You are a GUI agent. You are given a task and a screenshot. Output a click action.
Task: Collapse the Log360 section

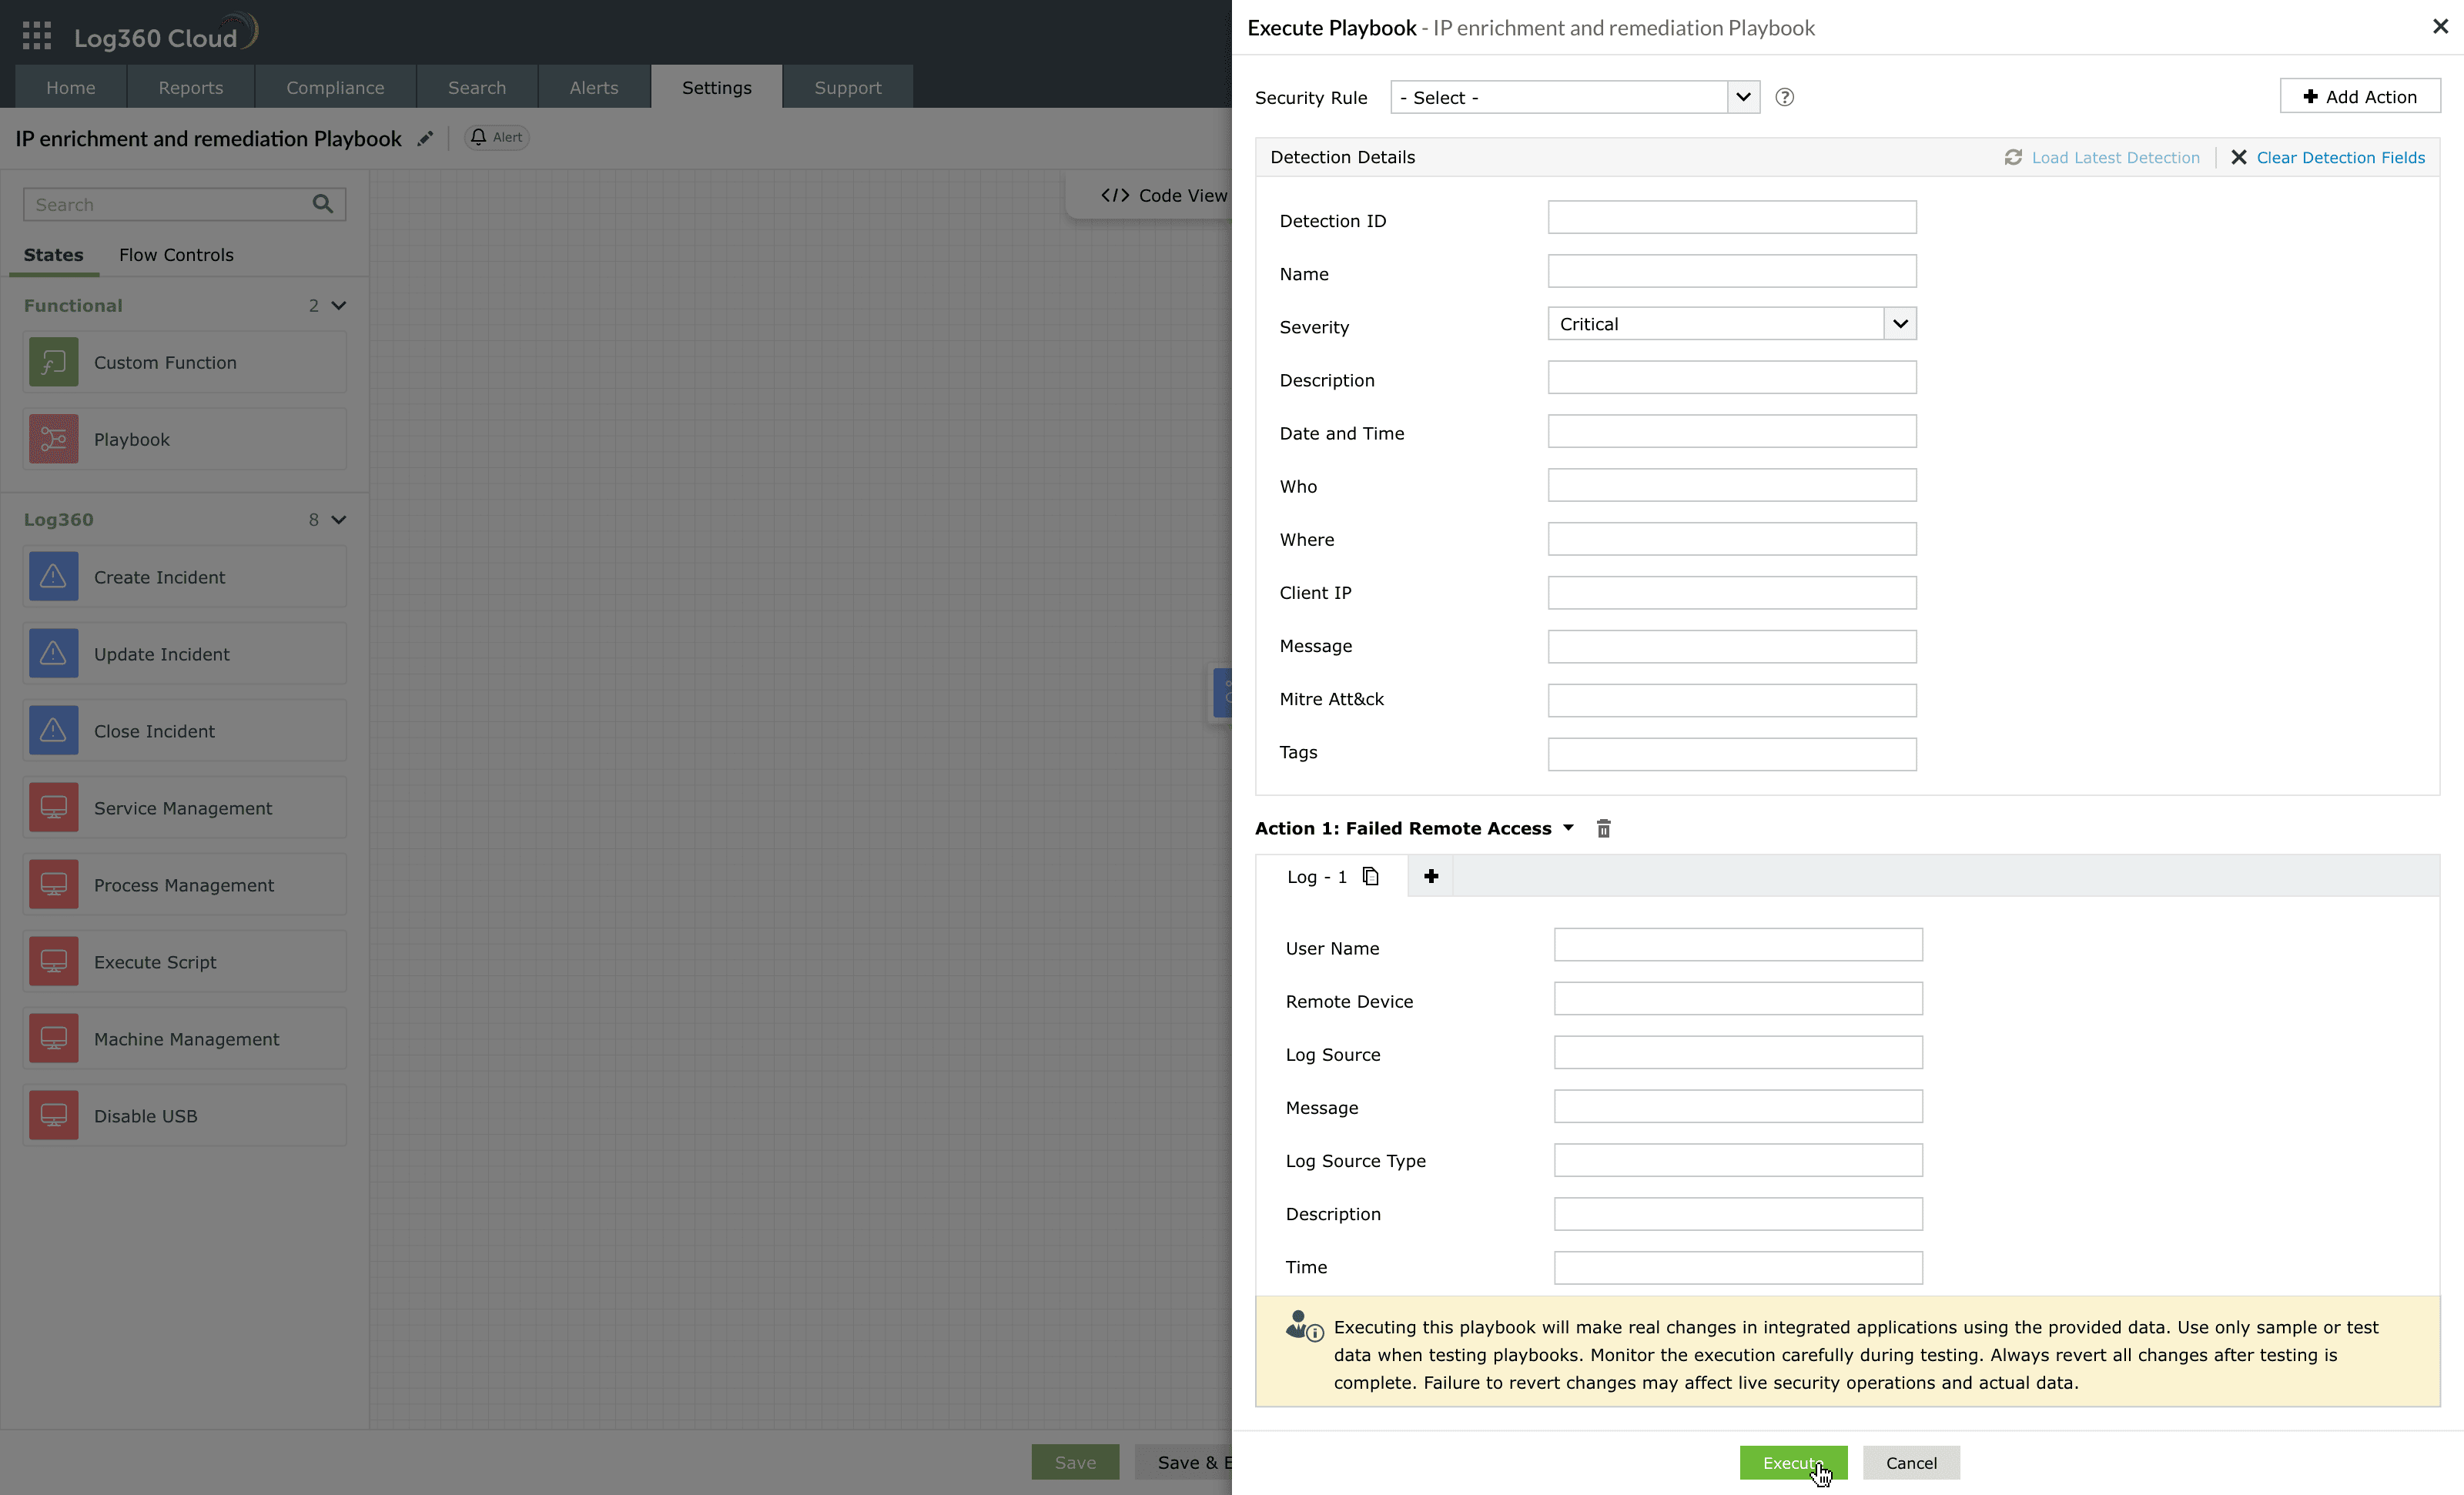[x=339, y=519]
